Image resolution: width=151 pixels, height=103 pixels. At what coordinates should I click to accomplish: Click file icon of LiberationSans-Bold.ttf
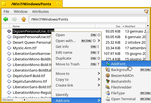pos(9,87)
